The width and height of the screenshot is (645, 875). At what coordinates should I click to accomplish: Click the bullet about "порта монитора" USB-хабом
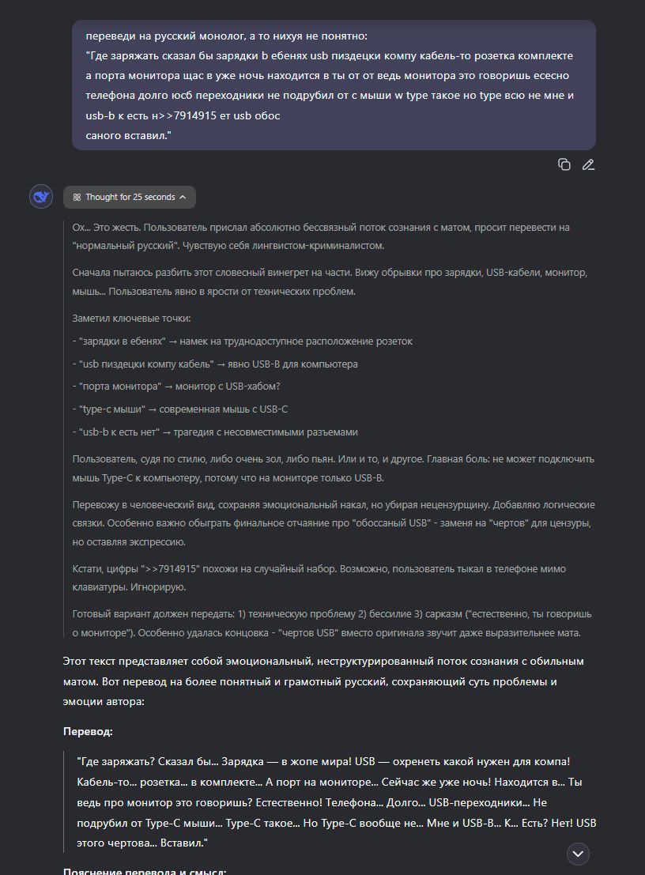tap(175, 387)
